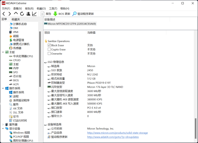This screenshot has width=198, height=143.
Task: Collapse the 操作系统 tree node
Action: coord(3,88)
